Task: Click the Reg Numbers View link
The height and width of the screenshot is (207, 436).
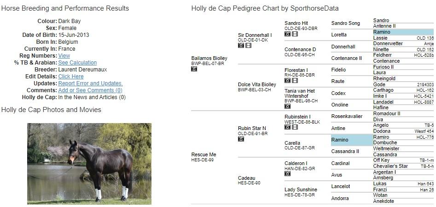Action: (64, 56)
